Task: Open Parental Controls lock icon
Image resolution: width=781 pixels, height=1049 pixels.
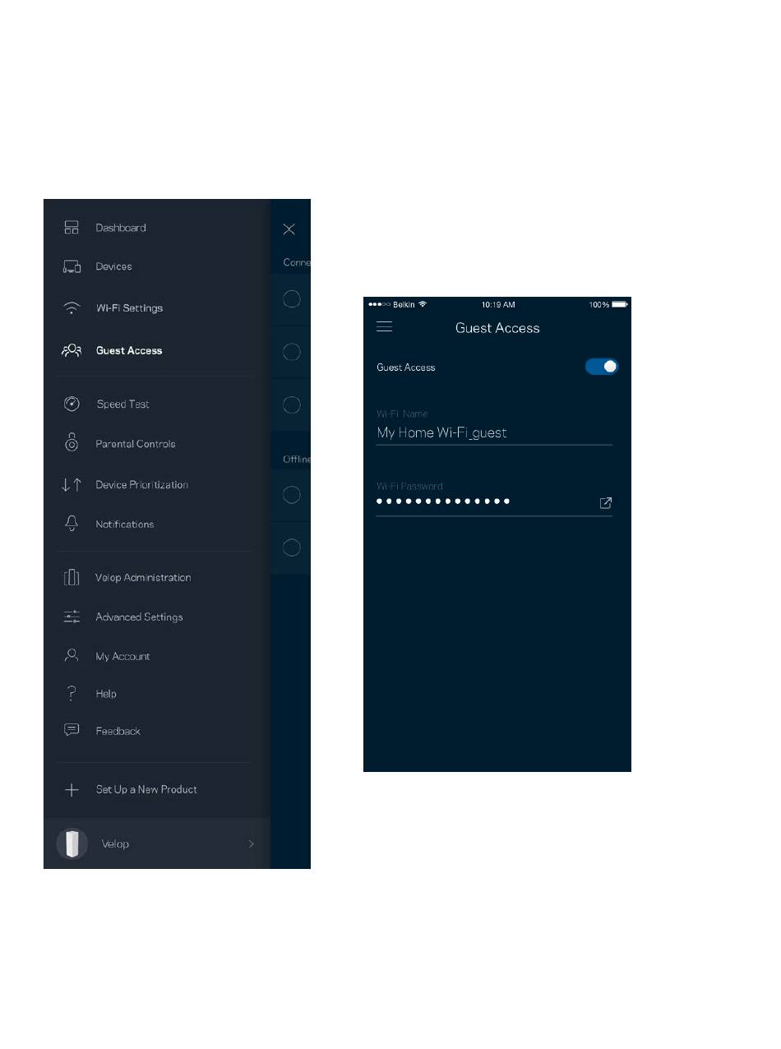Action: click(72, 443)
